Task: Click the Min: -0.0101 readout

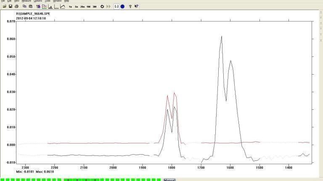Action: [x=25, y=171]
